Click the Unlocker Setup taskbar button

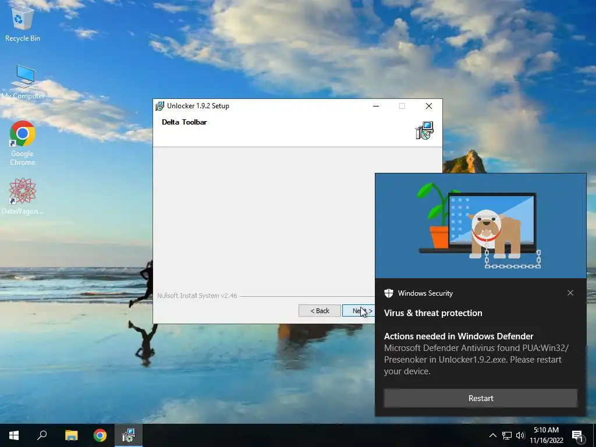coord(129,435)
